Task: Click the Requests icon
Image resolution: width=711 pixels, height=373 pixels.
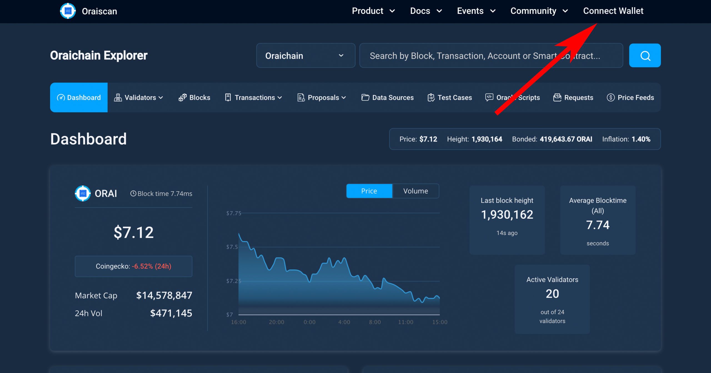Action: [x=557, y=98]
